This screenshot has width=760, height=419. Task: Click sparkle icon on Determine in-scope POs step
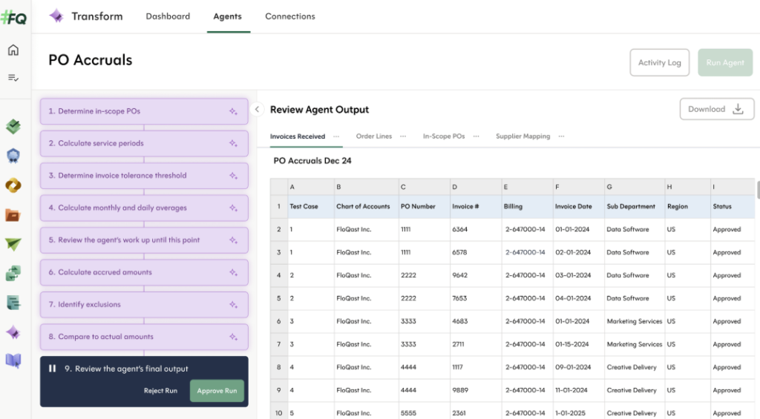point(233,112)
